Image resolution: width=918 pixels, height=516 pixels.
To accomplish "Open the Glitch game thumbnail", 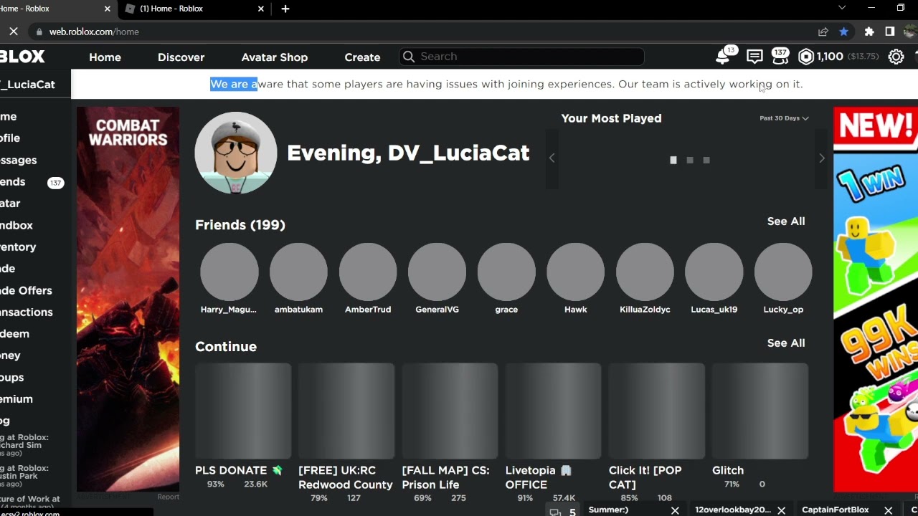I will [x=760, y=411].
